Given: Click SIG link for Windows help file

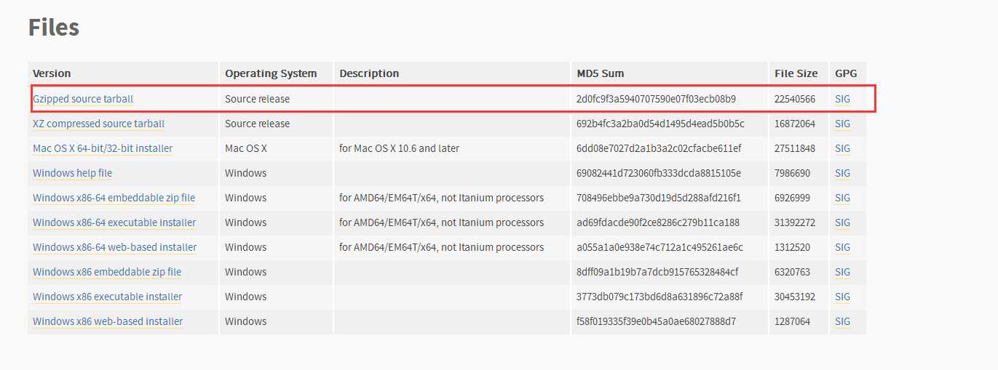Looking at the screenshot, I should 842,173.
